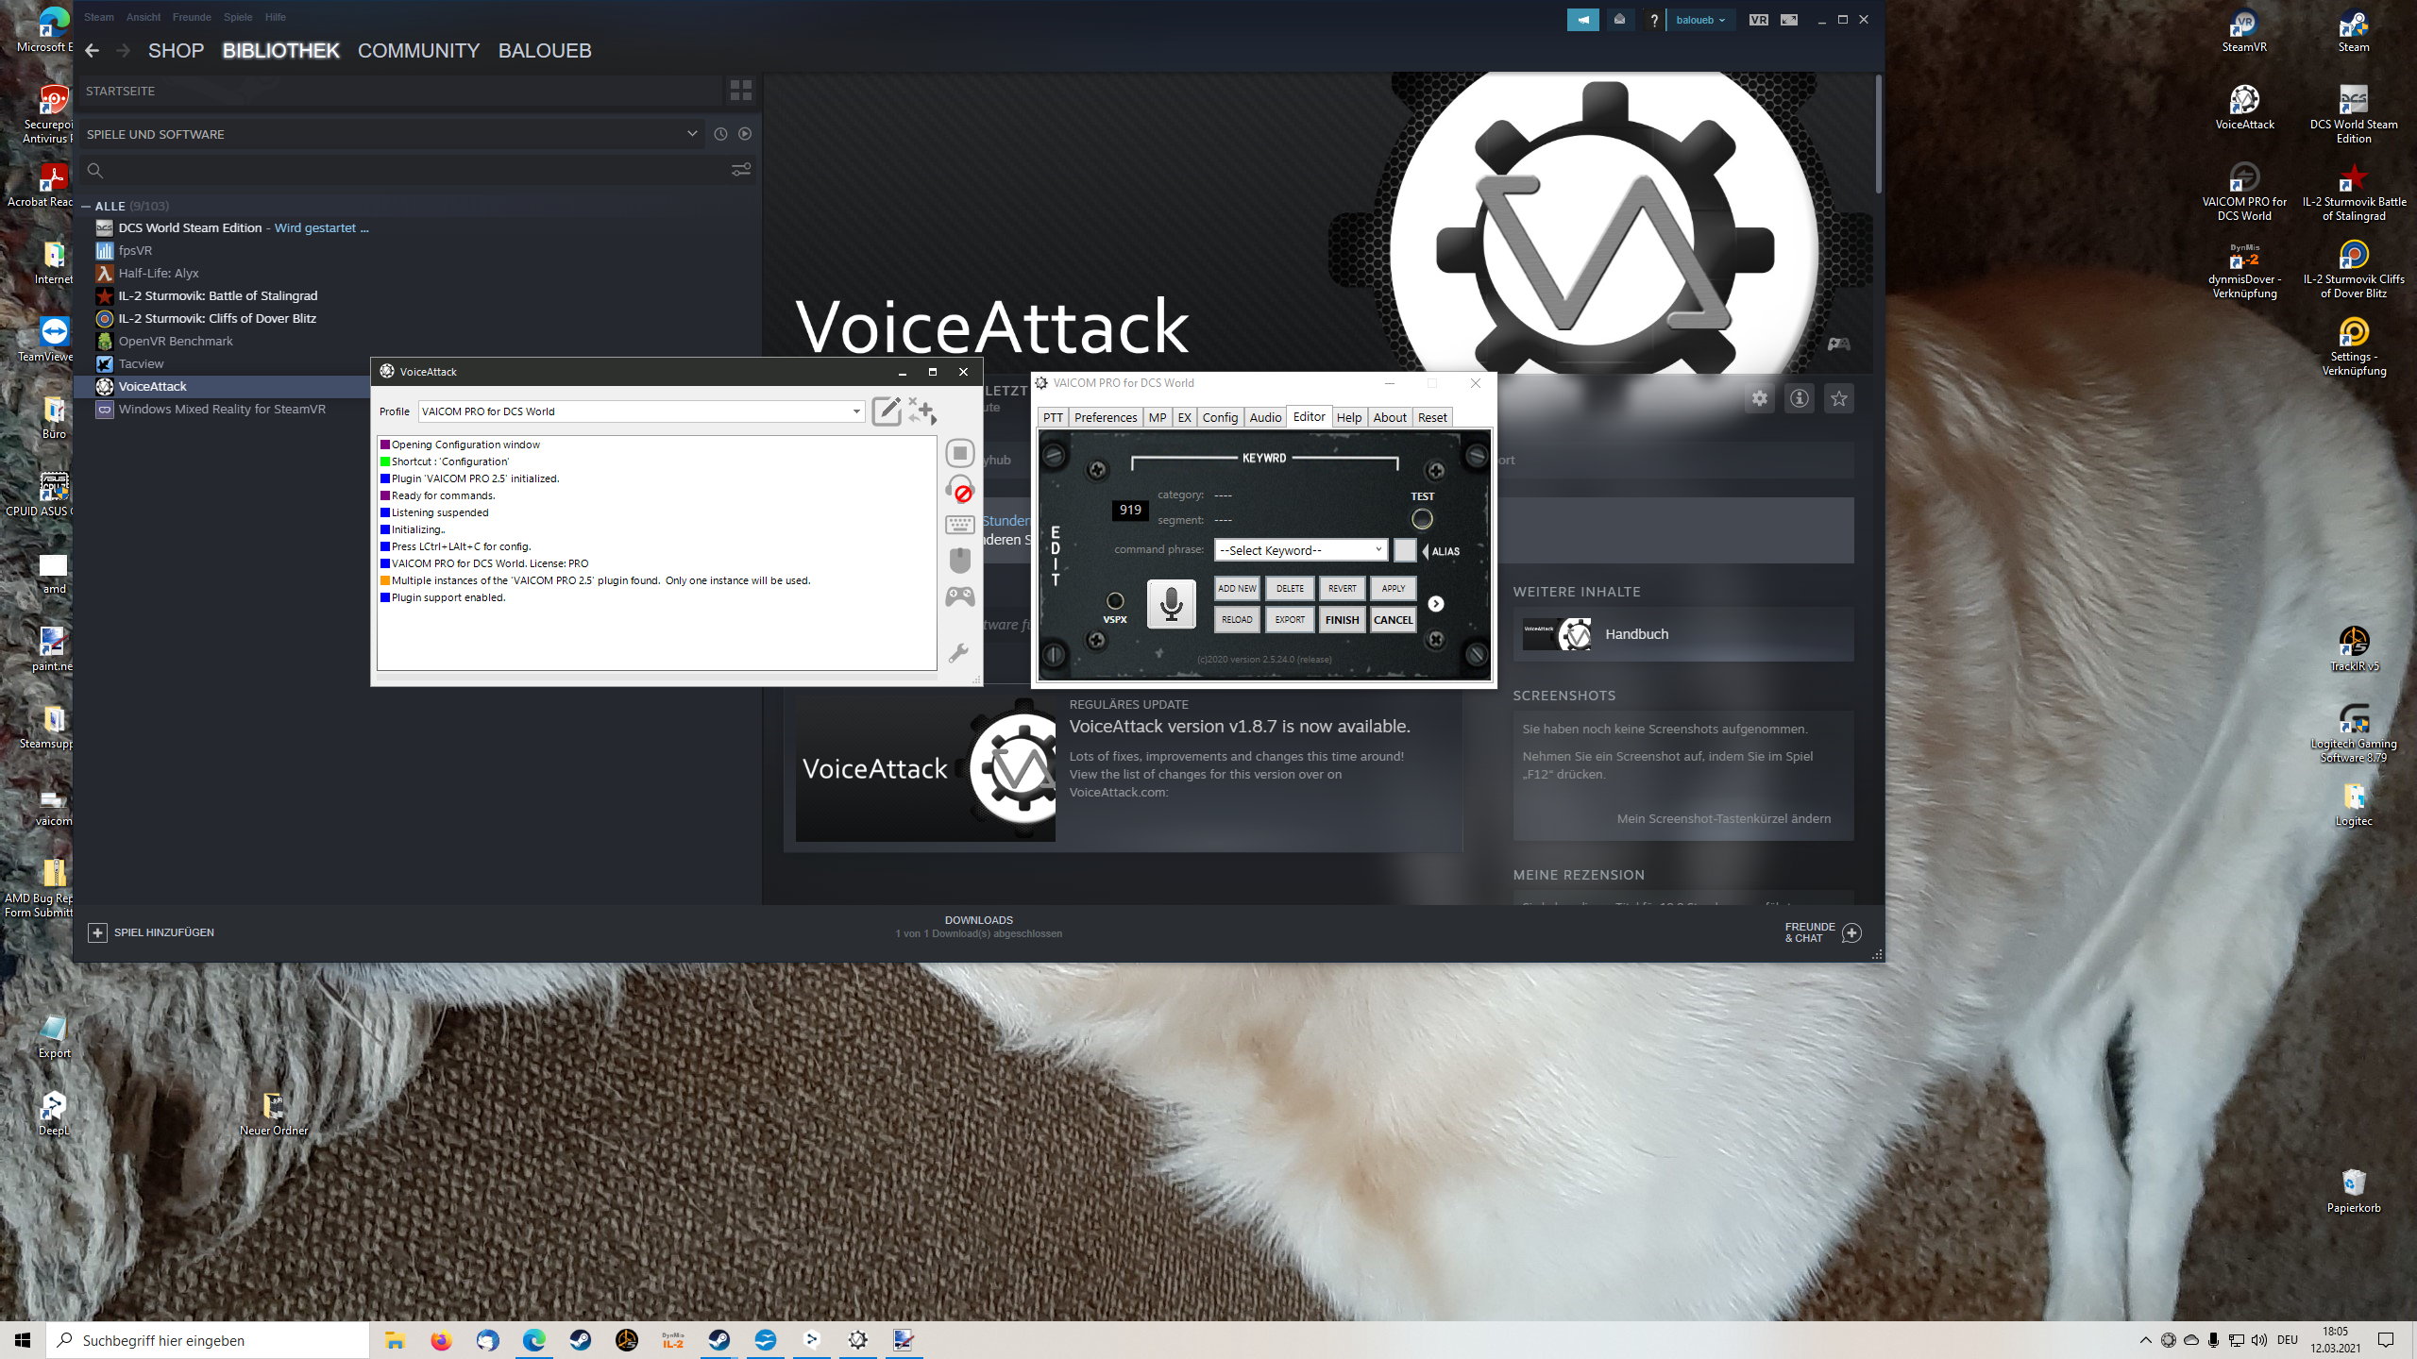Collapse the ALLE games category
The height and width of the screenshot is (1359, 2417).
pyautogui.click(x=86, y=206)
